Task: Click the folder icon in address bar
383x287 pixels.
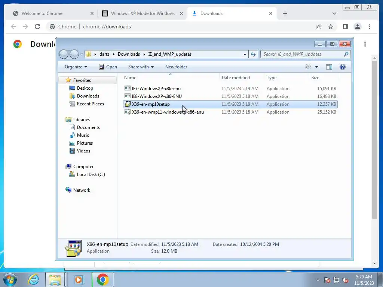Action: 88,54
